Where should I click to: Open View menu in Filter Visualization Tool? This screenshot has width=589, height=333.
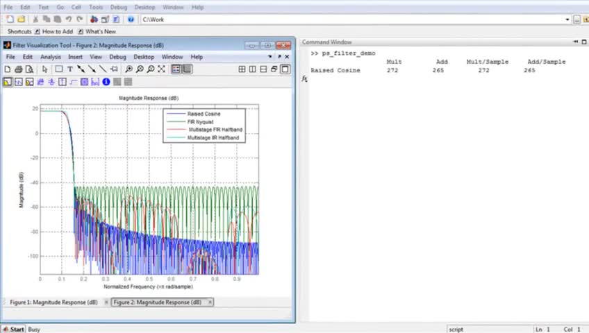click(96, 57)
